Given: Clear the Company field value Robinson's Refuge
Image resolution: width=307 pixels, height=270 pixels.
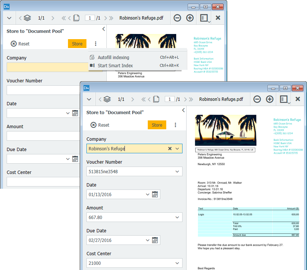Looking at the screenshot, I should click(x=170, y=148).
